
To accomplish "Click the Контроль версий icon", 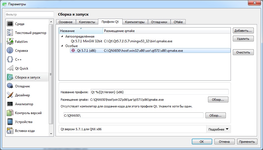I will coord(10,113).
